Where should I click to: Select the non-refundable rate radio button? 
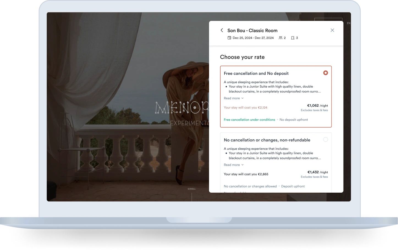[325, 140]
